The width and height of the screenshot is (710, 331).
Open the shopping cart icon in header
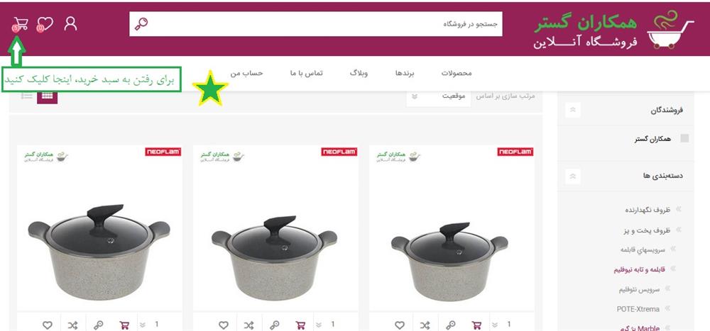(x=21, y=24)
